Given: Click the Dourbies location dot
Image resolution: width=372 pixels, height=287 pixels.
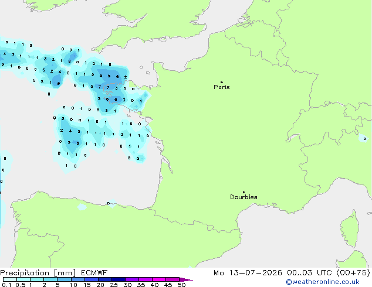Looking at the screenshot, I should pos(244,192).
